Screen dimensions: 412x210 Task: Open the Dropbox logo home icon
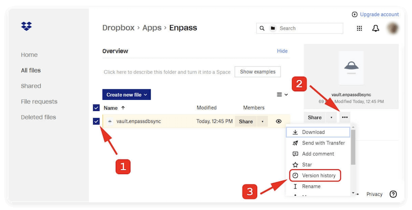26,26
